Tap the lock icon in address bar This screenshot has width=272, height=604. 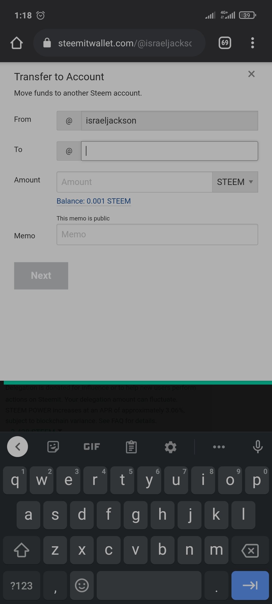47,43
